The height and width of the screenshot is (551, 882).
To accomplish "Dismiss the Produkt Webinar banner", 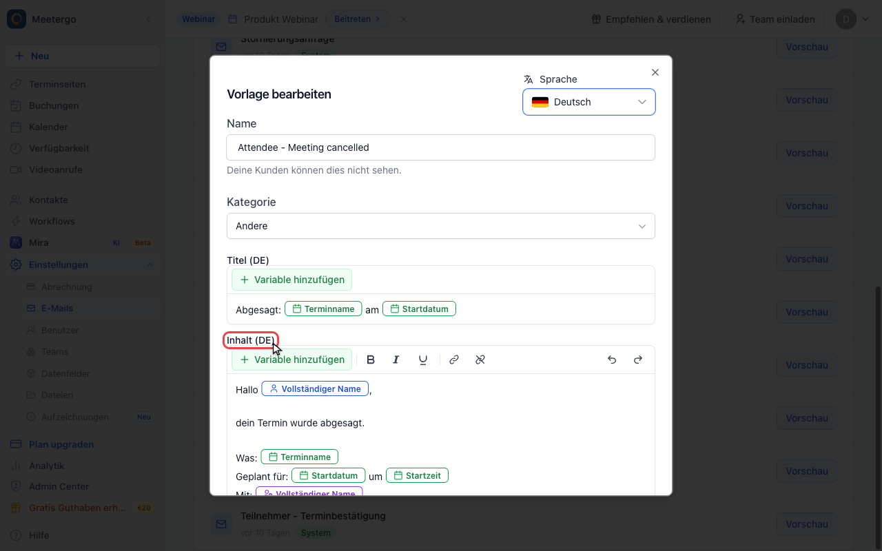I will 404,19.
